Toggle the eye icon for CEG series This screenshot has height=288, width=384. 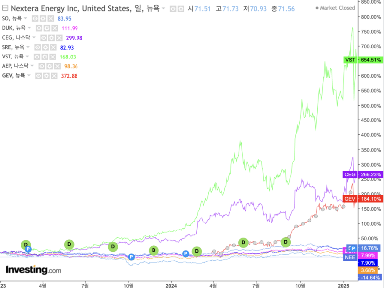tap(44, 38)
